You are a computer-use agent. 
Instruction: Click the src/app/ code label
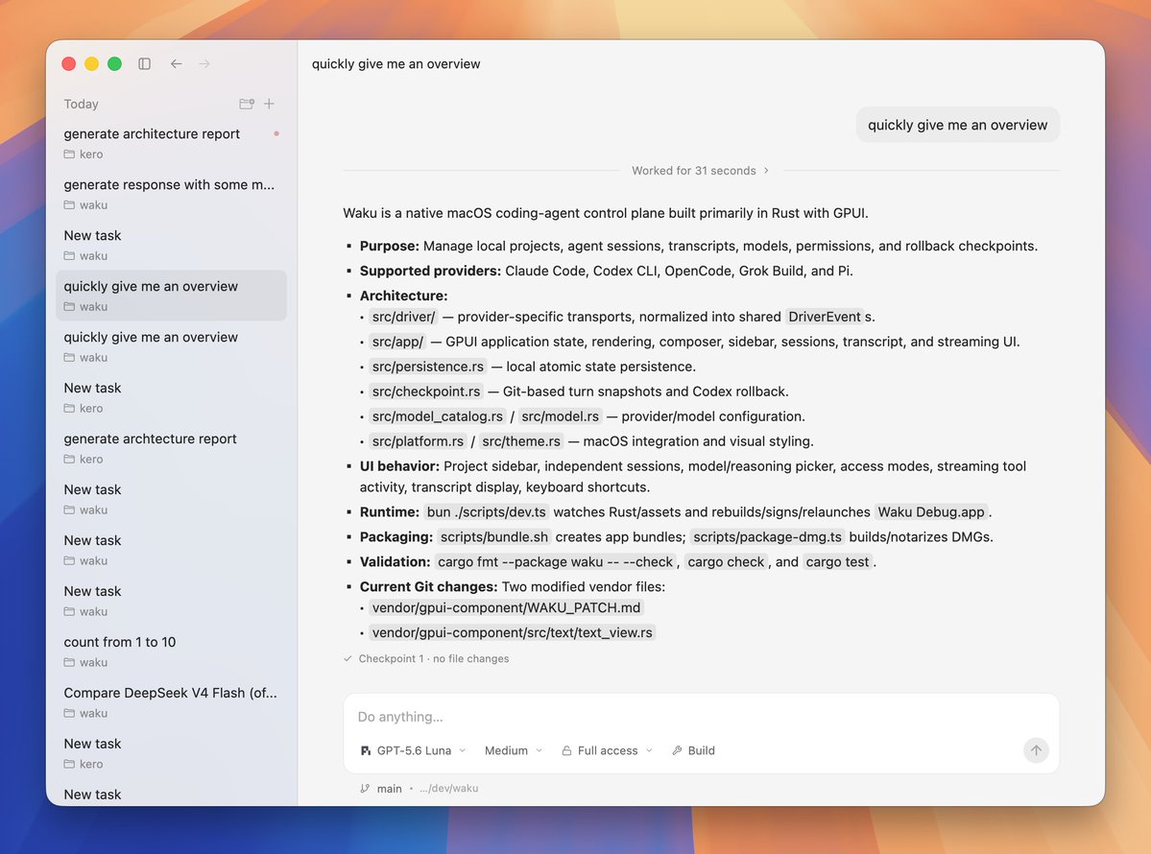coord(397,342)
